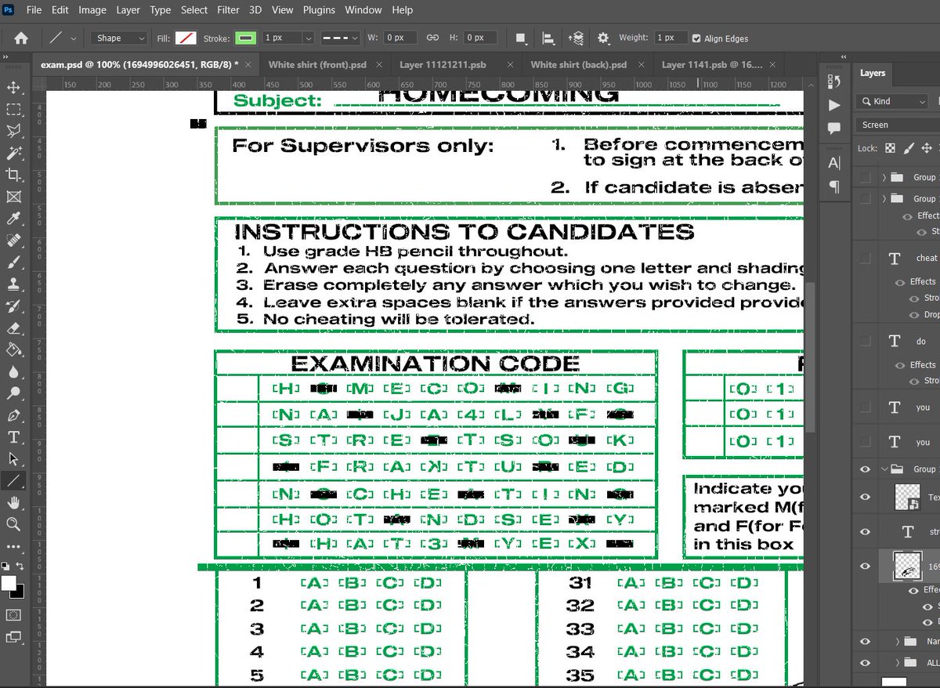Select the Frame tool
The image size is (940, 688).
[13, 197]
